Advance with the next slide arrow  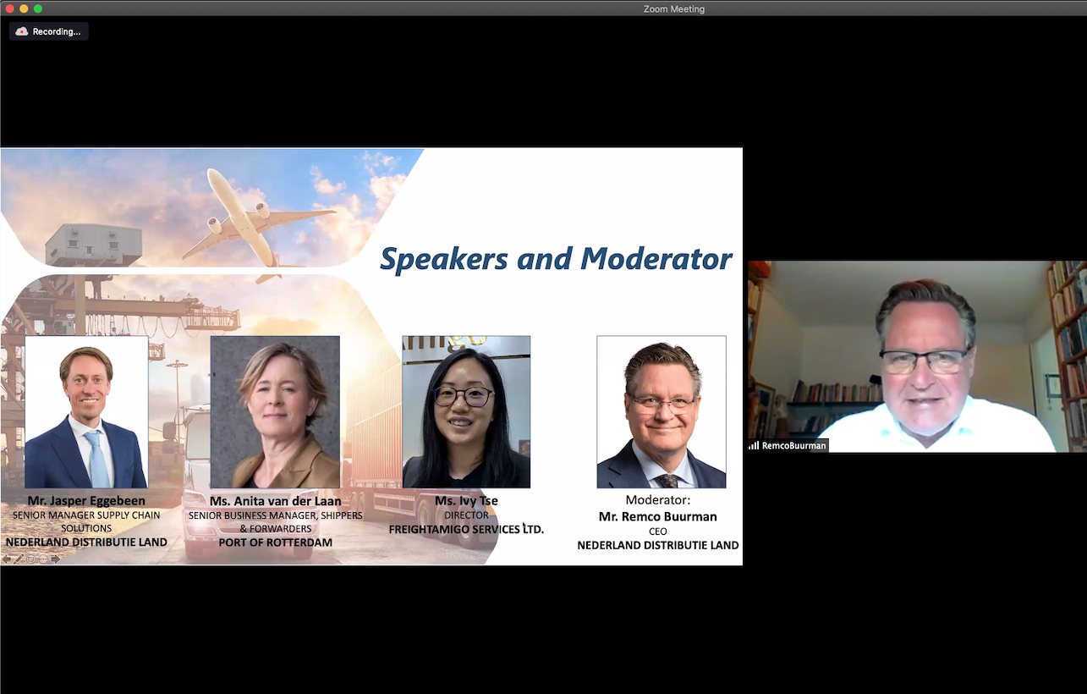pyautogui.click(x=56, y=559)
